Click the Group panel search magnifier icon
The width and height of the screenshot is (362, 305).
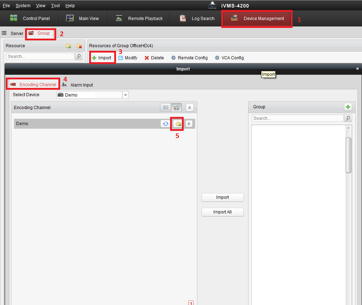(348, 118)
